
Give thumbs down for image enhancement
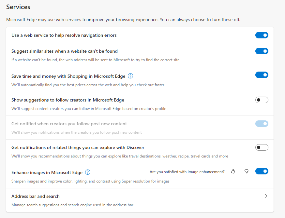[247, 171]
